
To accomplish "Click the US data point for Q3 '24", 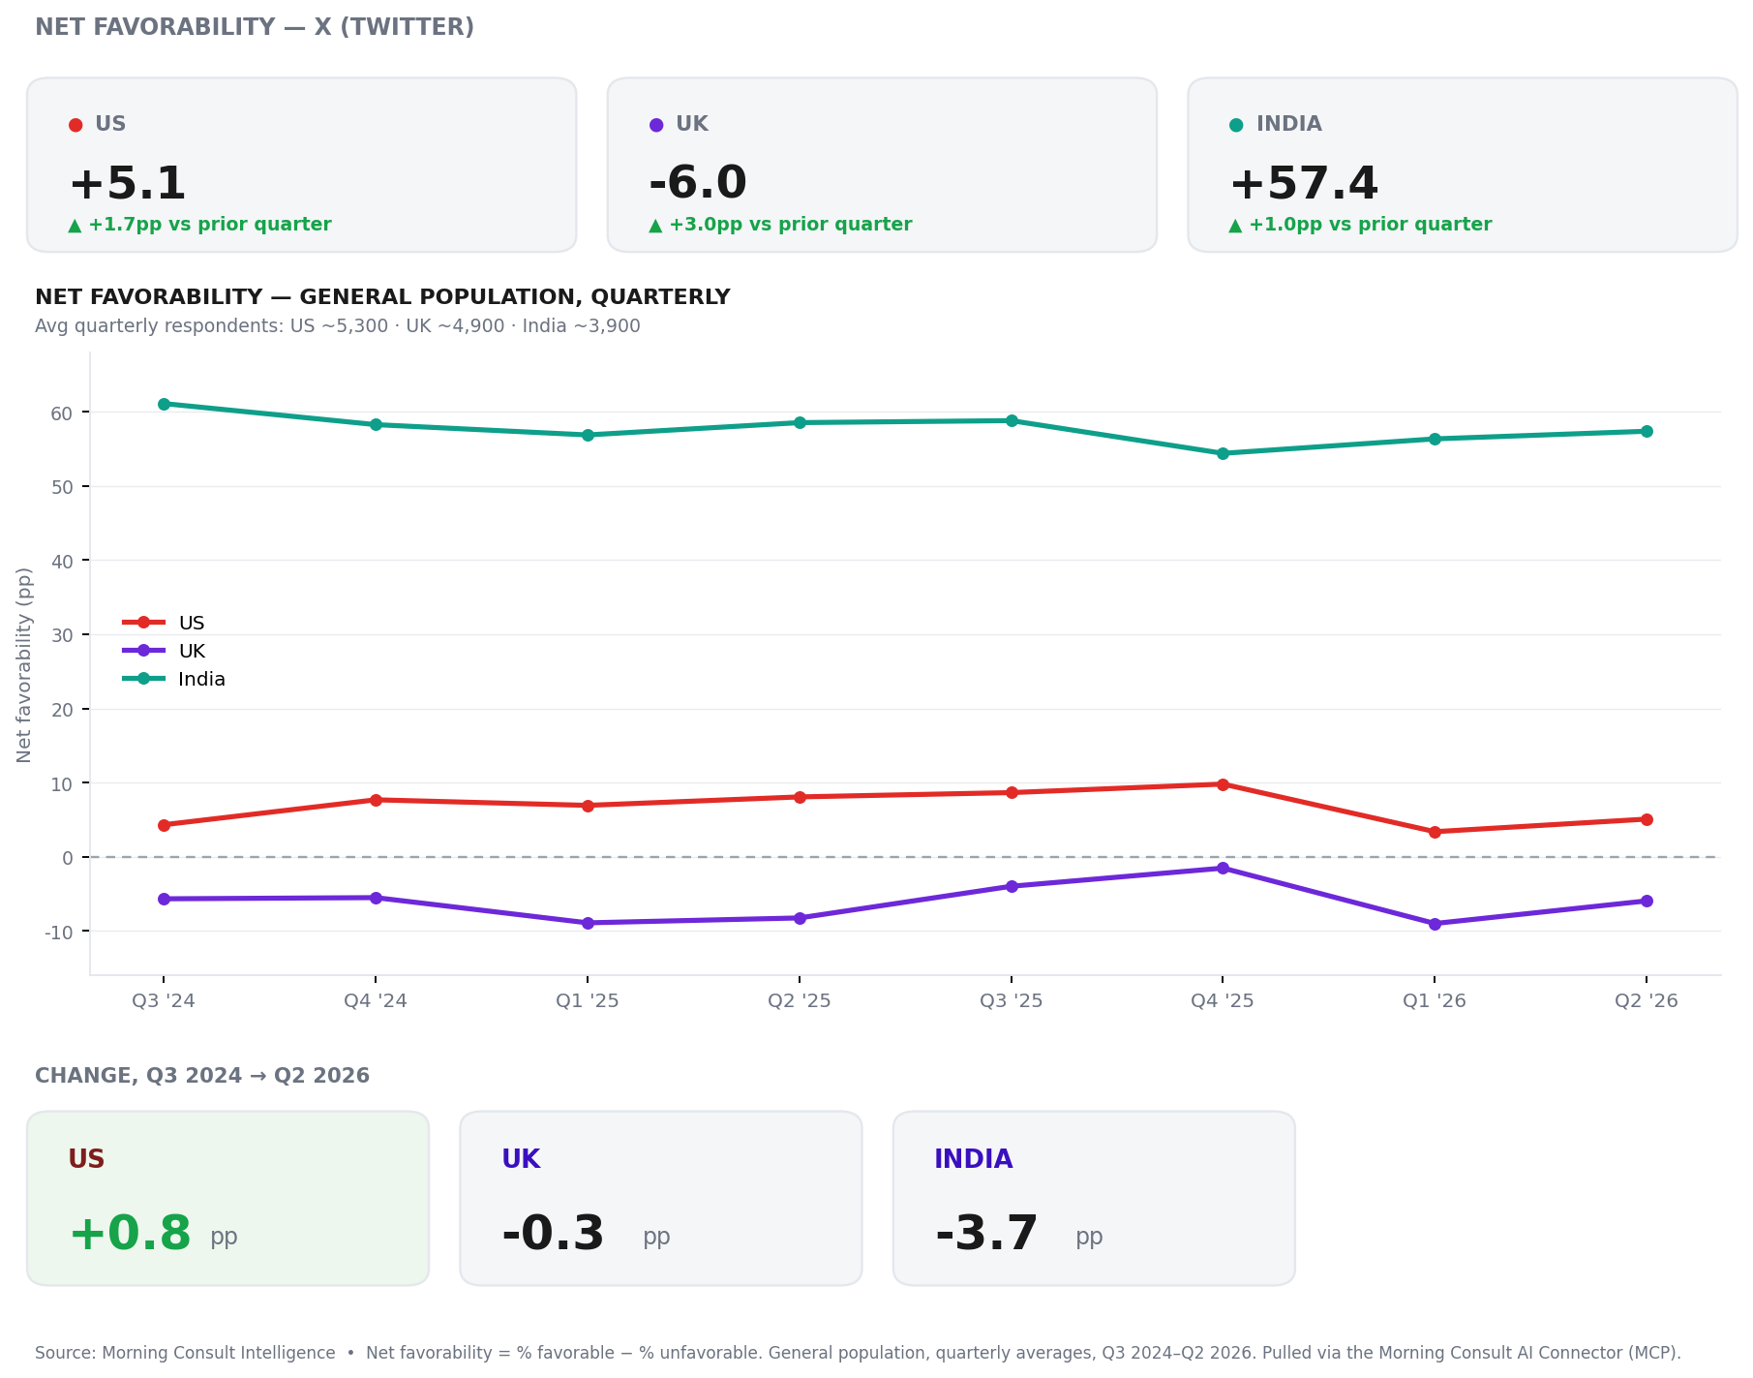I will click(x=164, y=825).
